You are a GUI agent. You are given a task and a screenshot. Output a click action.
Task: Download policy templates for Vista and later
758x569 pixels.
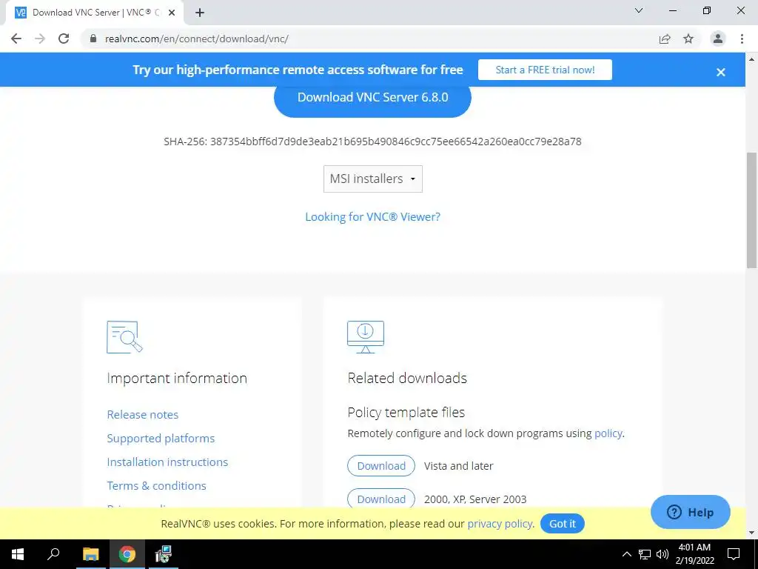pyautogui.click(x=381, y=466)
